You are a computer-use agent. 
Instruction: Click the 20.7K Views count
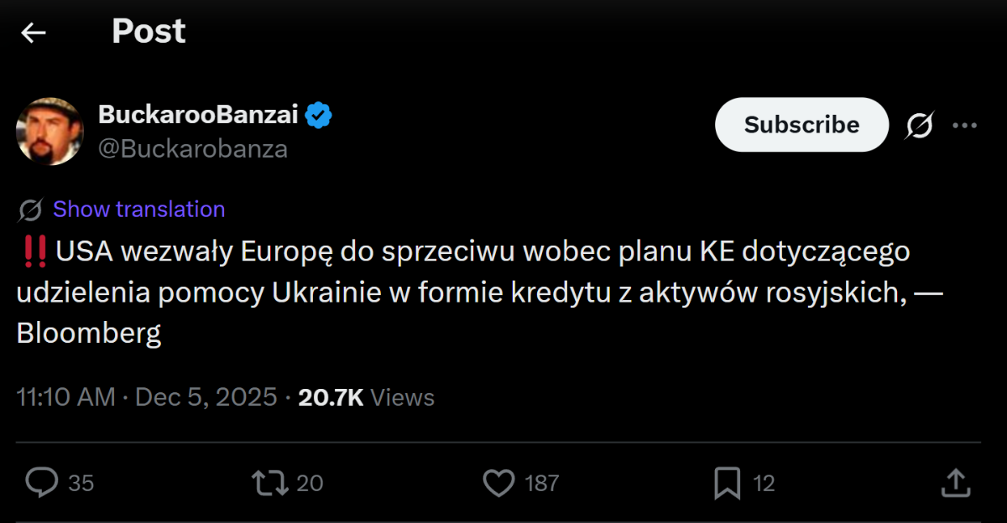click(366, 396)
